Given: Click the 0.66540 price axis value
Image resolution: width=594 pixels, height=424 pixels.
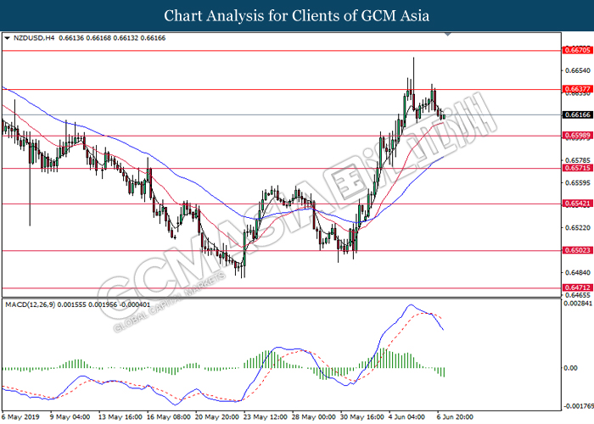Looking at the screenshot, I should (577, 70).
